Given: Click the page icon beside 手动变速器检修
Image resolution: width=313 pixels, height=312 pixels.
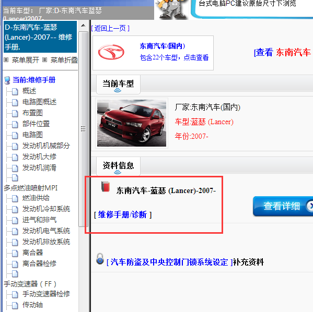Looking at the screenshot, I should click(15, 294).
